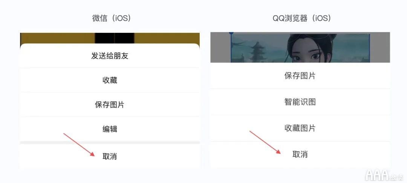
Task: Cancel the QQ浏览器 sheet via 取消
Action: click(300, 154)
